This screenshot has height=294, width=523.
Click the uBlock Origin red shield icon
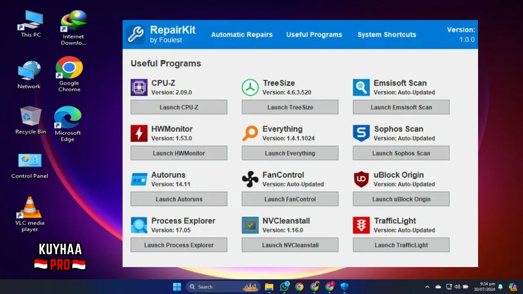[x=361, y=179]
